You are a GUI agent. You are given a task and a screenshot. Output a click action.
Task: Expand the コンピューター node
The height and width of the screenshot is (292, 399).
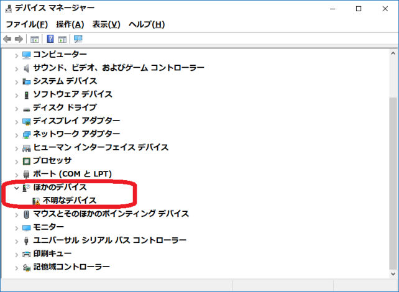point(17,55)
